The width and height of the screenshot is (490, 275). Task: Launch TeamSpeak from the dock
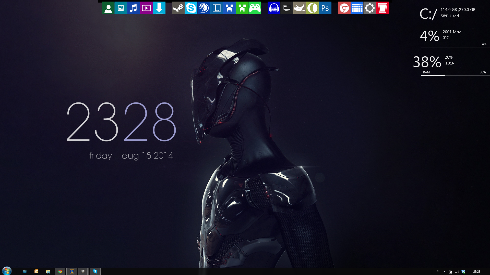point(204,8)
